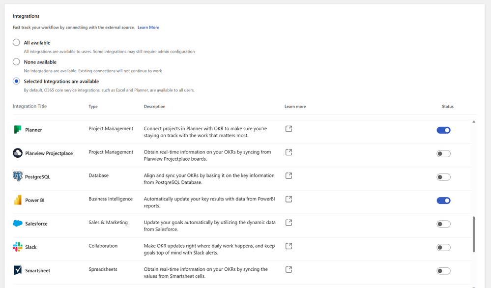This screenshot has height=288, width=491.
Task: Enable the Slack integration toggle
Action: coord(443,248)
